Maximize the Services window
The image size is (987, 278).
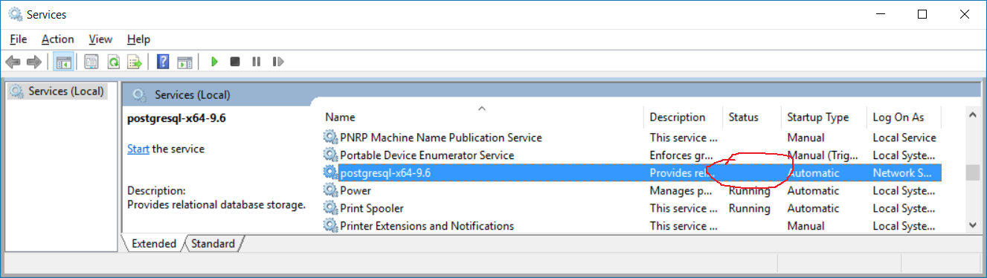(922, 14)
